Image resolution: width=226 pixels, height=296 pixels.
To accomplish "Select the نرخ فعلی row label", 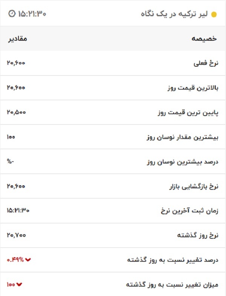I will point(205,63).
